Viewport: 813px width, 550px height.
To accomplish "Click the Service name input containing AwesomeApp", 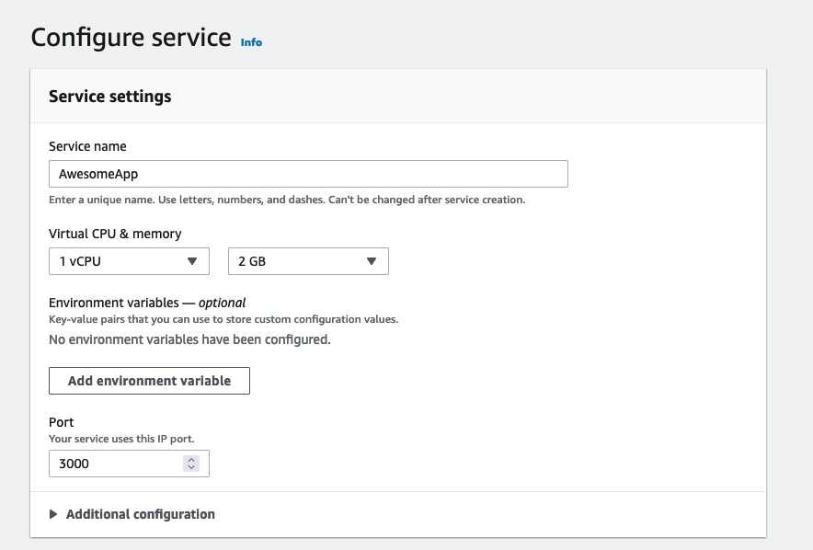I will tap(307, 174).
